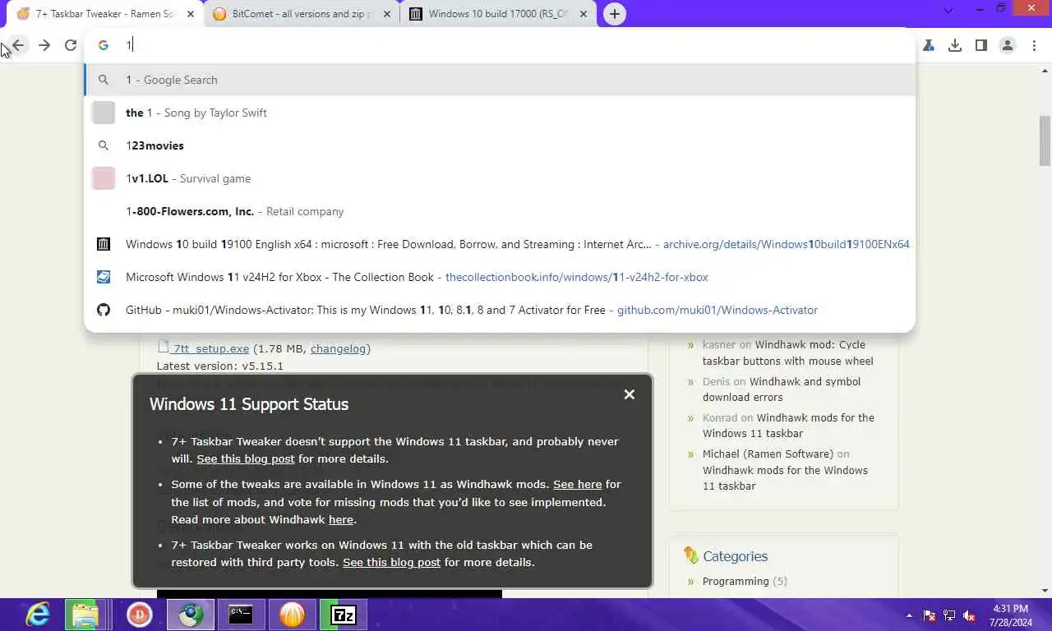The height and width of the screenshot is (631, 1052).
Task: Pick the '1v1.LOL - Survival game' suggestion
Action: pos(500,178)
